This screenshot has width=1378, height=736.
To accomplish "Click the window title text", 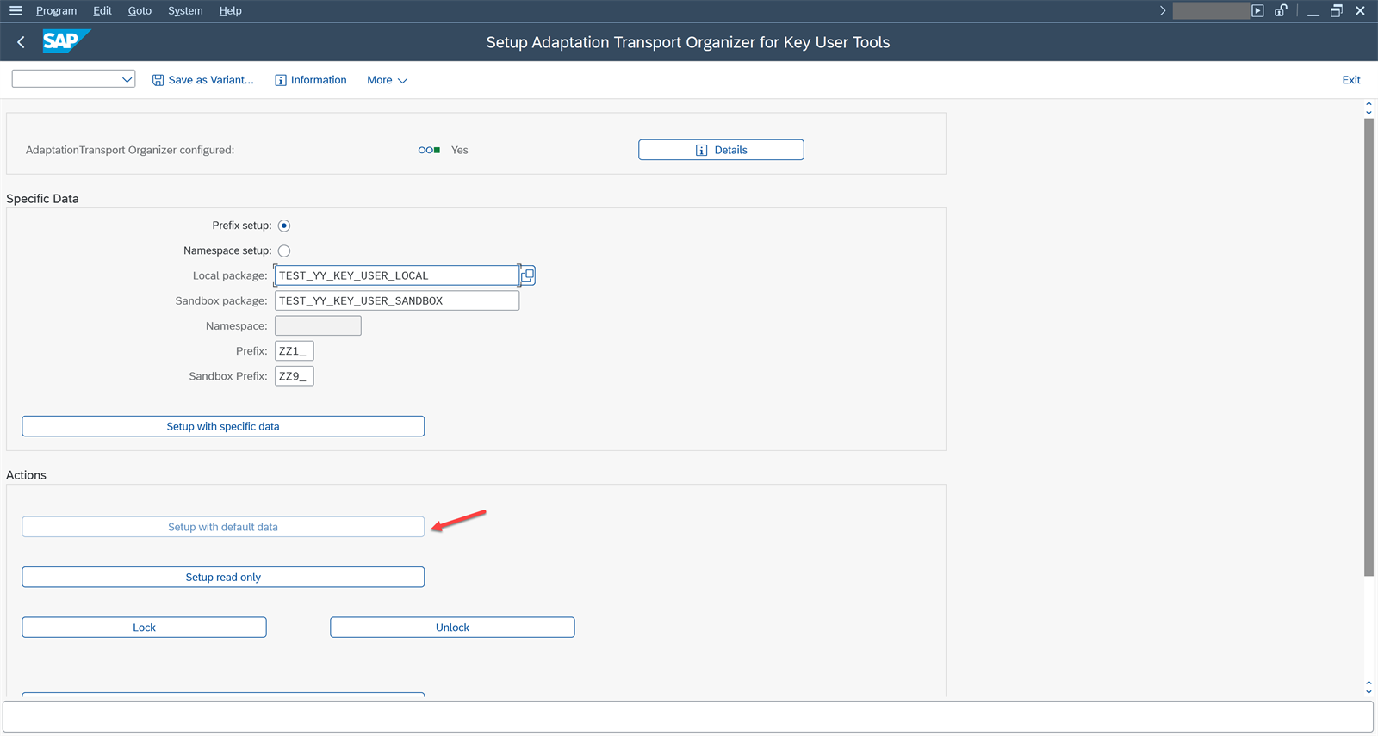I will (688, 42).
